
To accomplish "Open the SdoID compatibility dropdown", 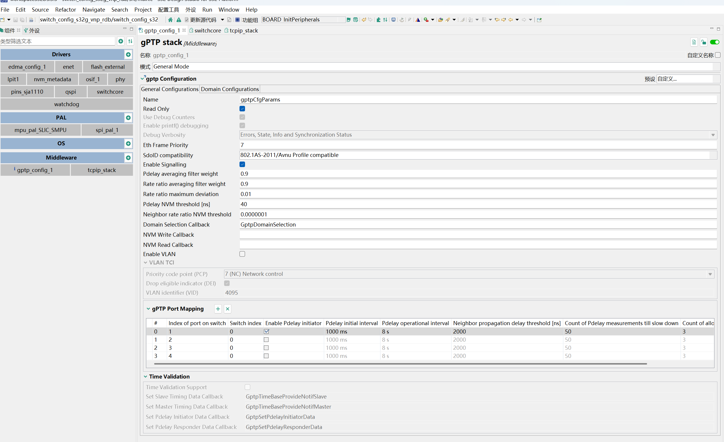I will [x=713, y=155].
